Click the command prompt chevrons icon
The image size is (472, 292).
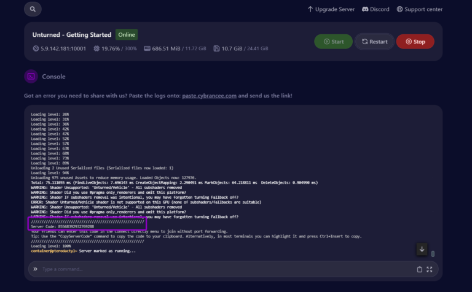35,269
